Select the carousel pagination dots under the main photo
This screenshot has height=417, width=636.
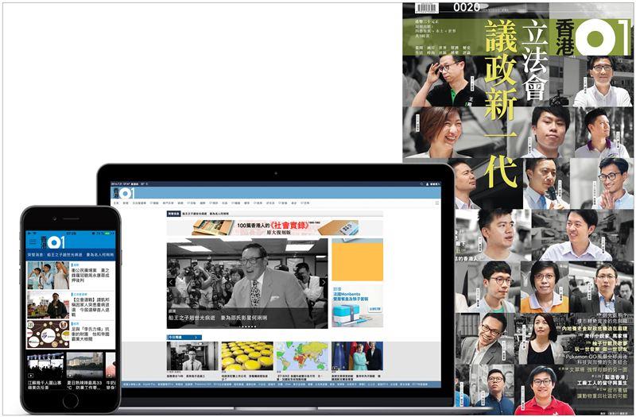click(x=247, y=326)
